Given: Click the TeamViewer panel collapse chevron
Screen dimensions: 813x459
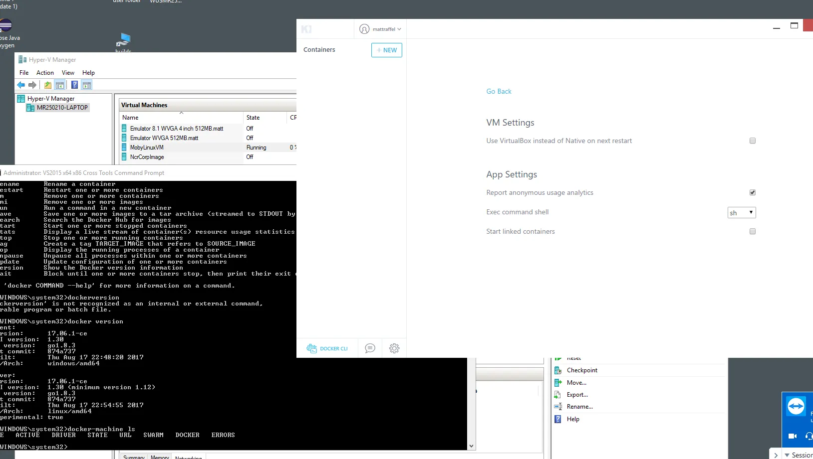Looking at the screenshot, I should tap(776, 455).
